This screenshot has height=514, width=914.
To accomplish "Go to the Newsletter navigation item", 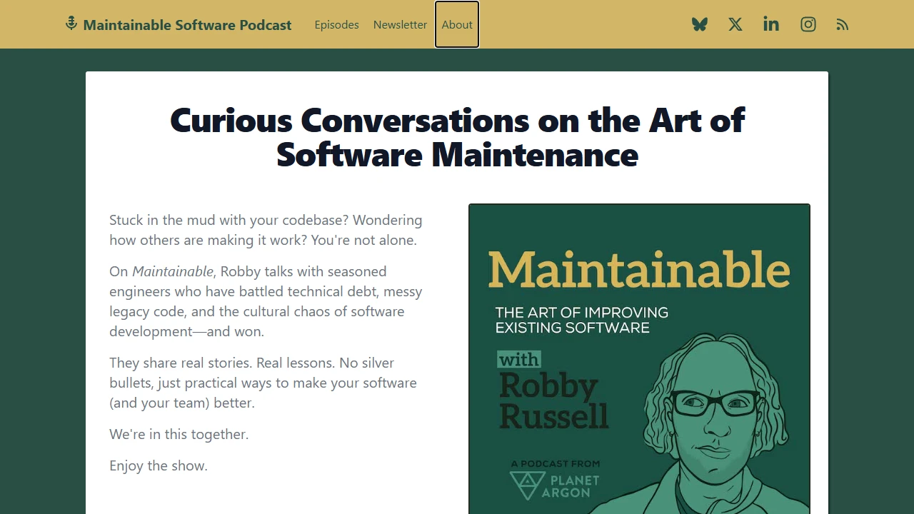I will (x=400, y=24).
